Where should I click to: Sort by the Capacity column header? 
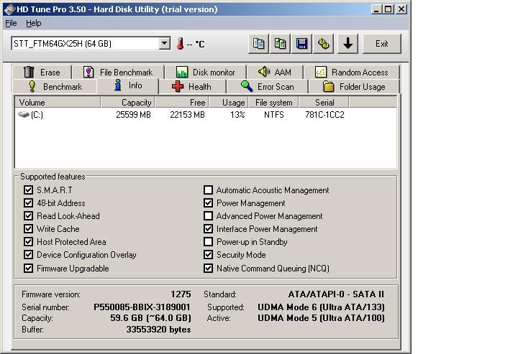point(127,102)
